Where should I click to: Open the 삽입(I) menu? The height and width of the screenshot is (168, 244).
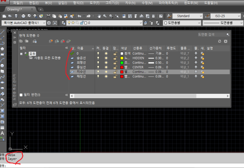click(63, 3)
